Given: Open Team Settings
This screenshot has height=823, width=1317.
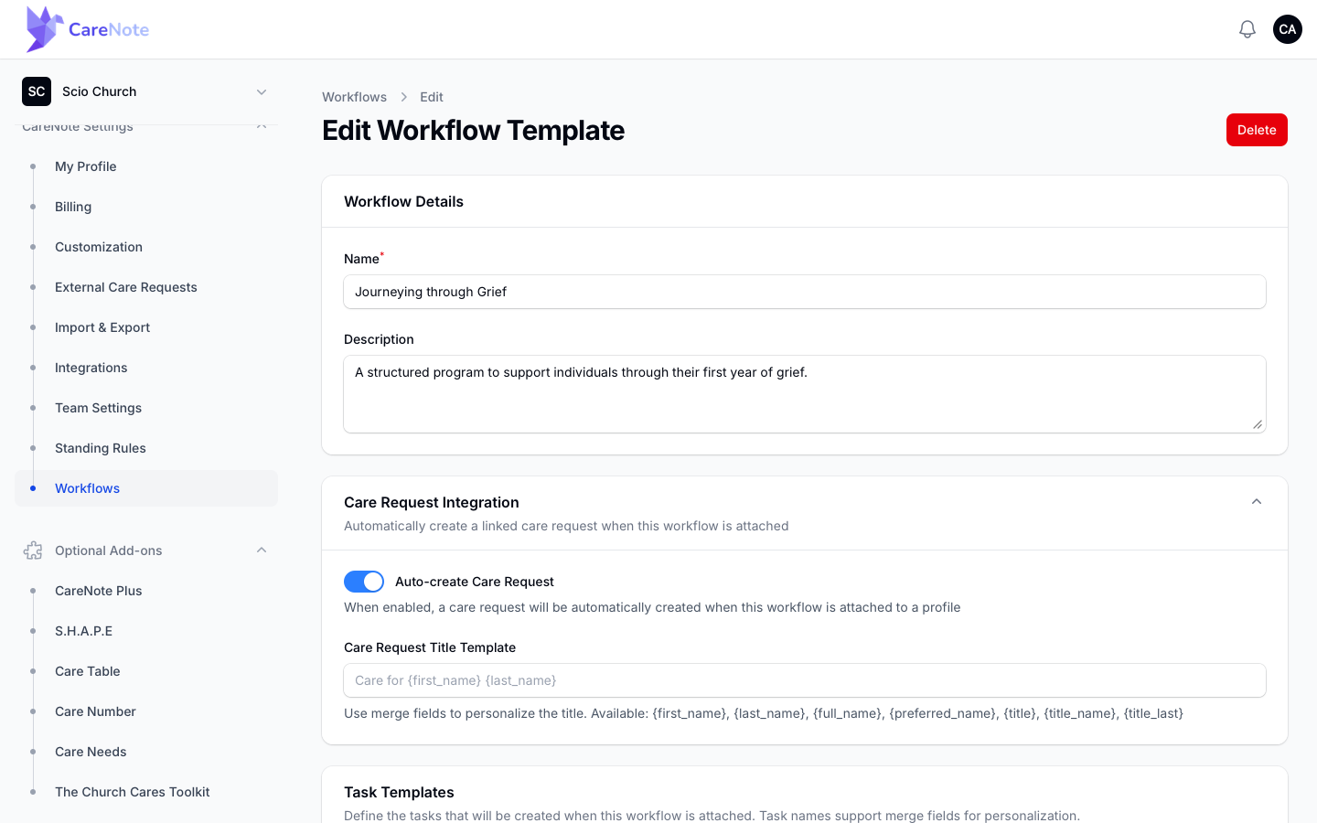Looking at the screenshot, I should click(x=146, y=408).
